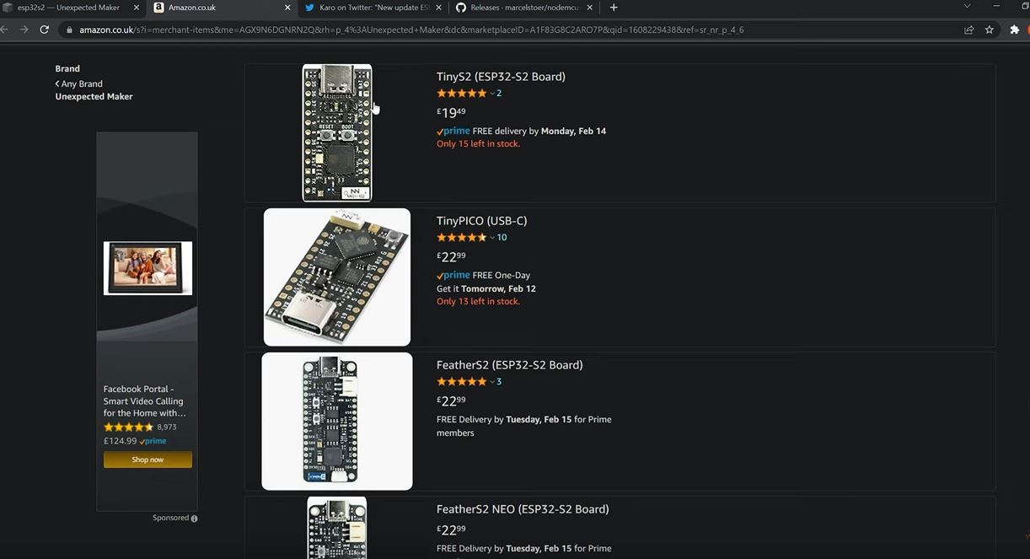Close the GitHub Releases tab
This screenshot has width=1030, height=559.
point(589,8)
